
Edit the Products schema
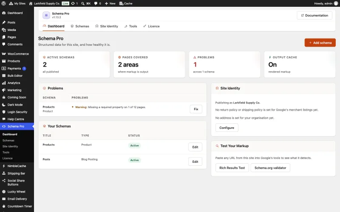pyautogui.click(x=195, y=147)
